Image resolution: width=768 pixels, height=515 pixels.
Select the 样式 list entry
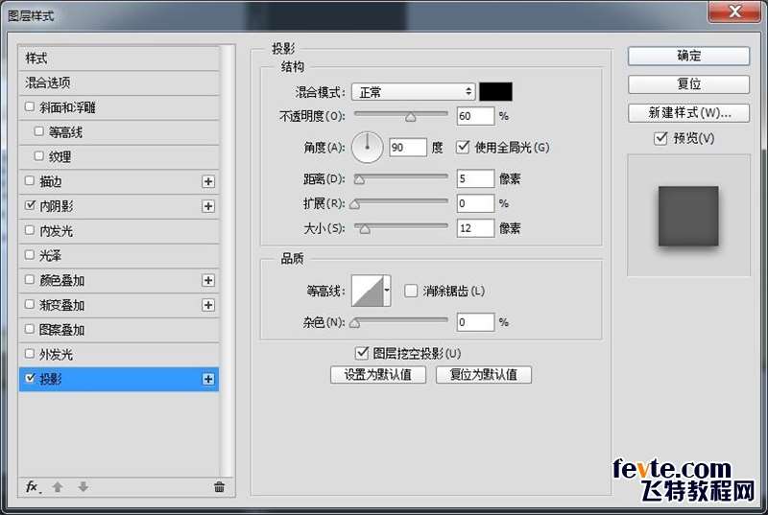119,59
